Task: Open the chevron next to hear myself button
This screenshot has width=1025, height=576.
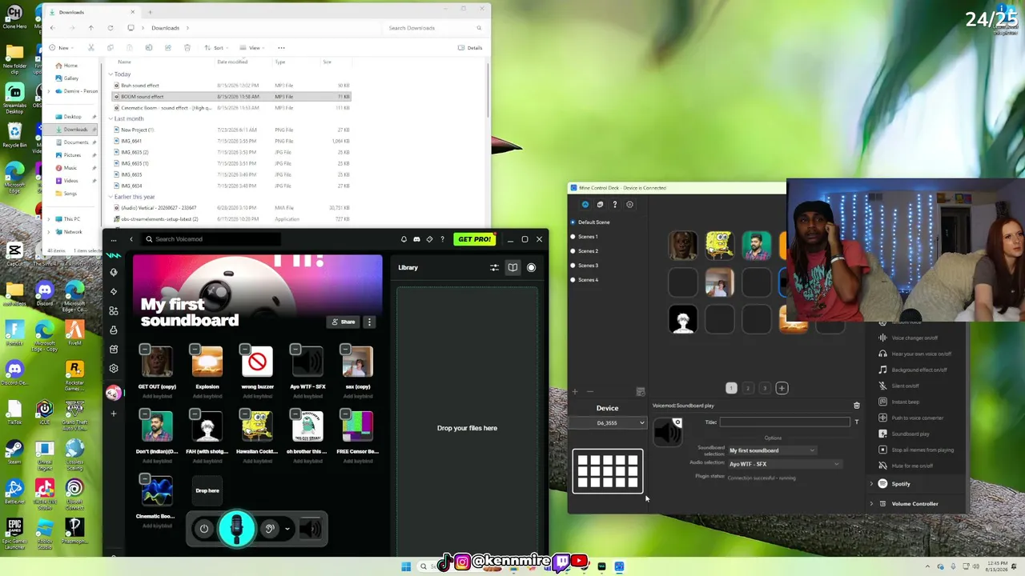Action: [x=287, y=529]
